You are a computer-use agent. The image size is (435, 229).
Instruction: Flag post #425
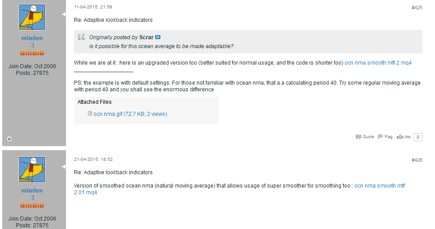click(386, 137)
